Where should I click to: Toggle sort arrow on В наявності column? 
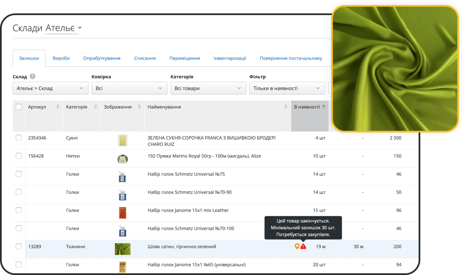click(x=324, y=107)
